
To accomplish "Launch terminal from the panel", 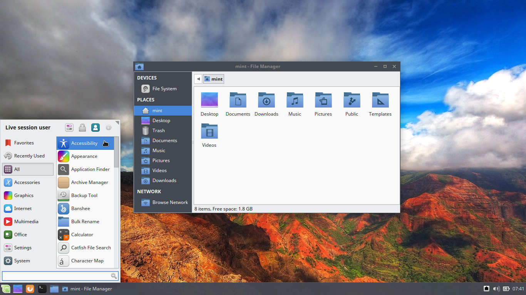I will coord(42,289).
